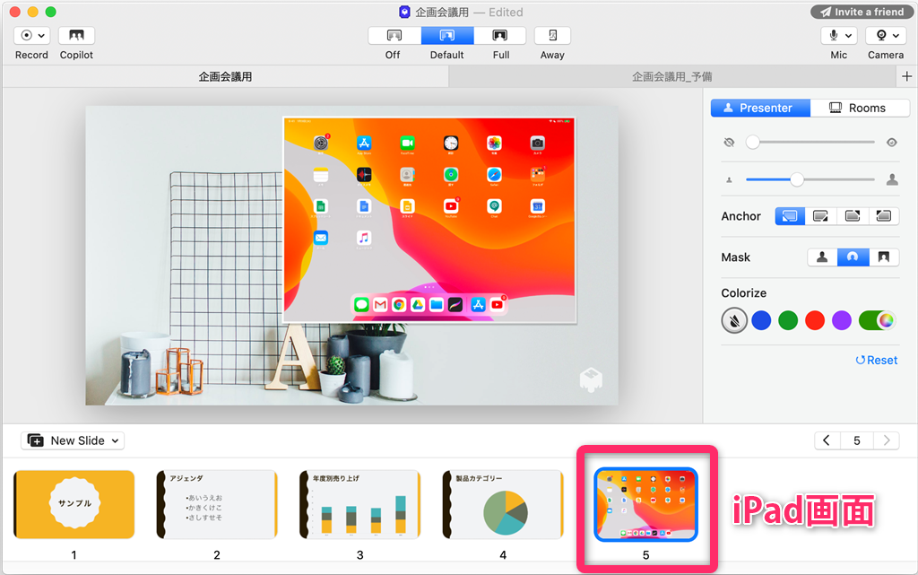Open the Record dropdown
Viewport: 918px width, 575px height.
(x=31, y=36)
